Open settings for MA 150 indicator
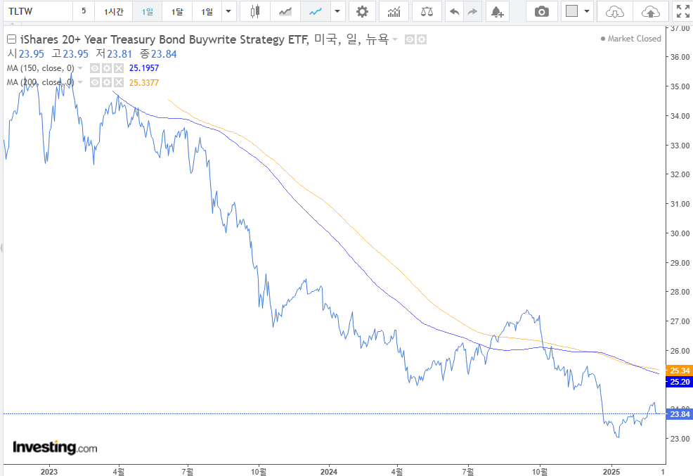693x476 pixels. click(107, 68)
